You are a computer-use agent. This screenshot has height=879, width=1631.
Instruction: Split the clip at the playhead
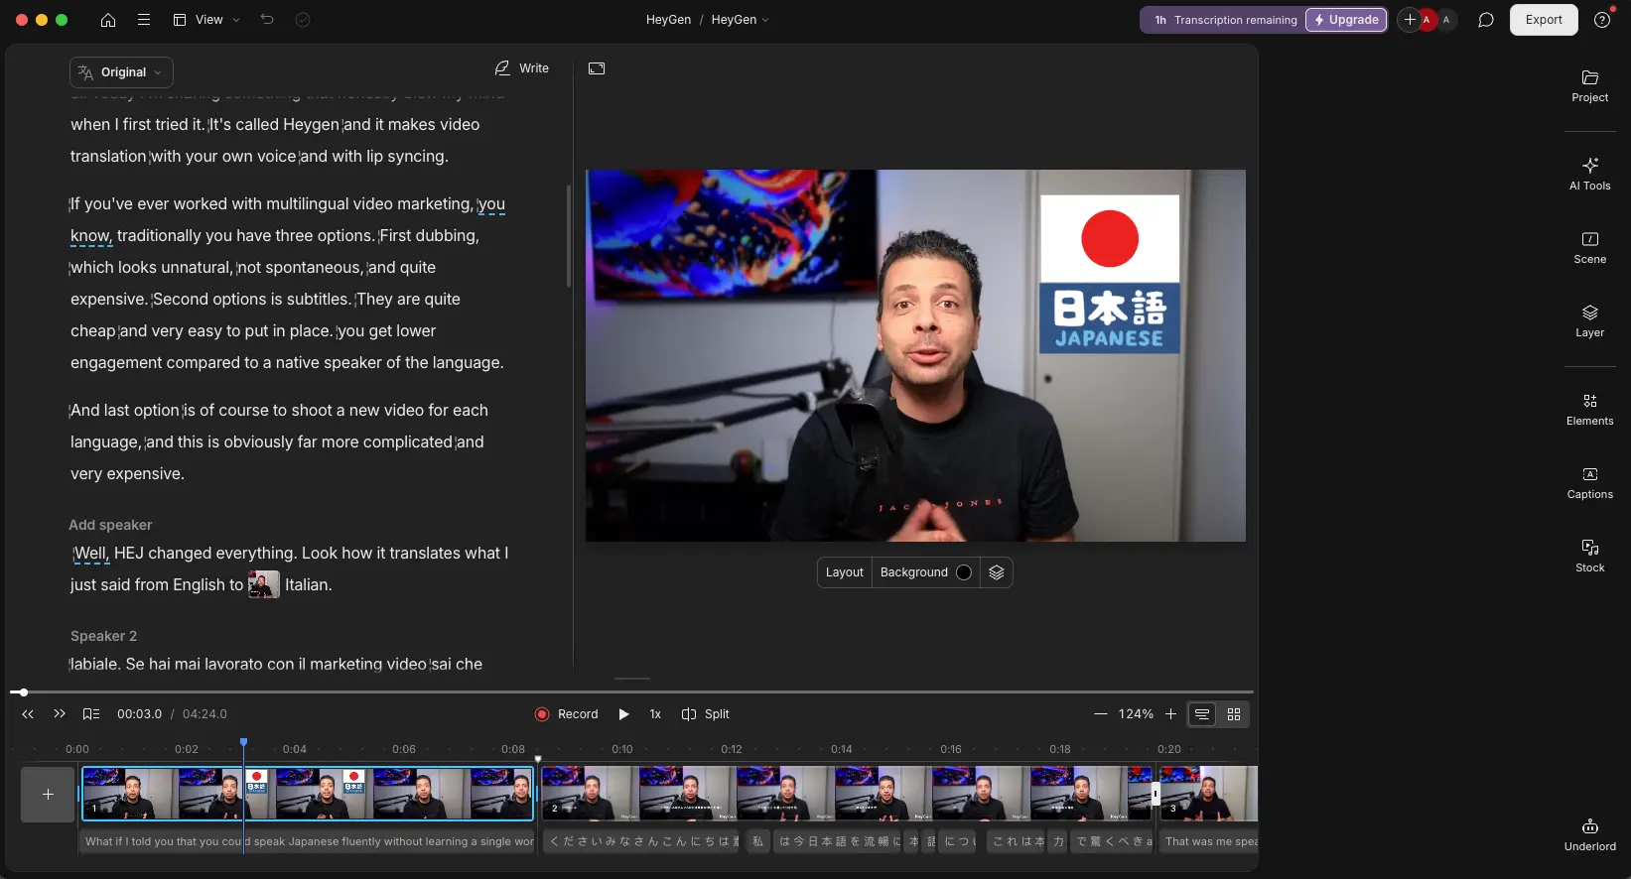click(x=706, y=714)
